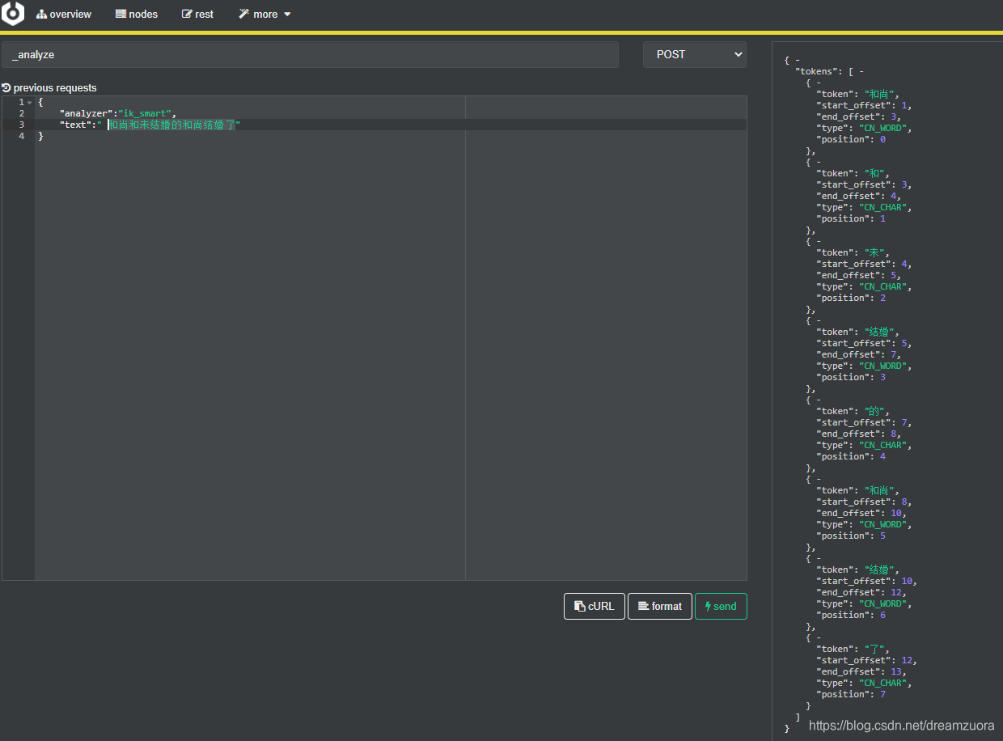Collapse the token object at position 3
Viewport: 1003px width, 741px height.
click(x=819, y=320)
